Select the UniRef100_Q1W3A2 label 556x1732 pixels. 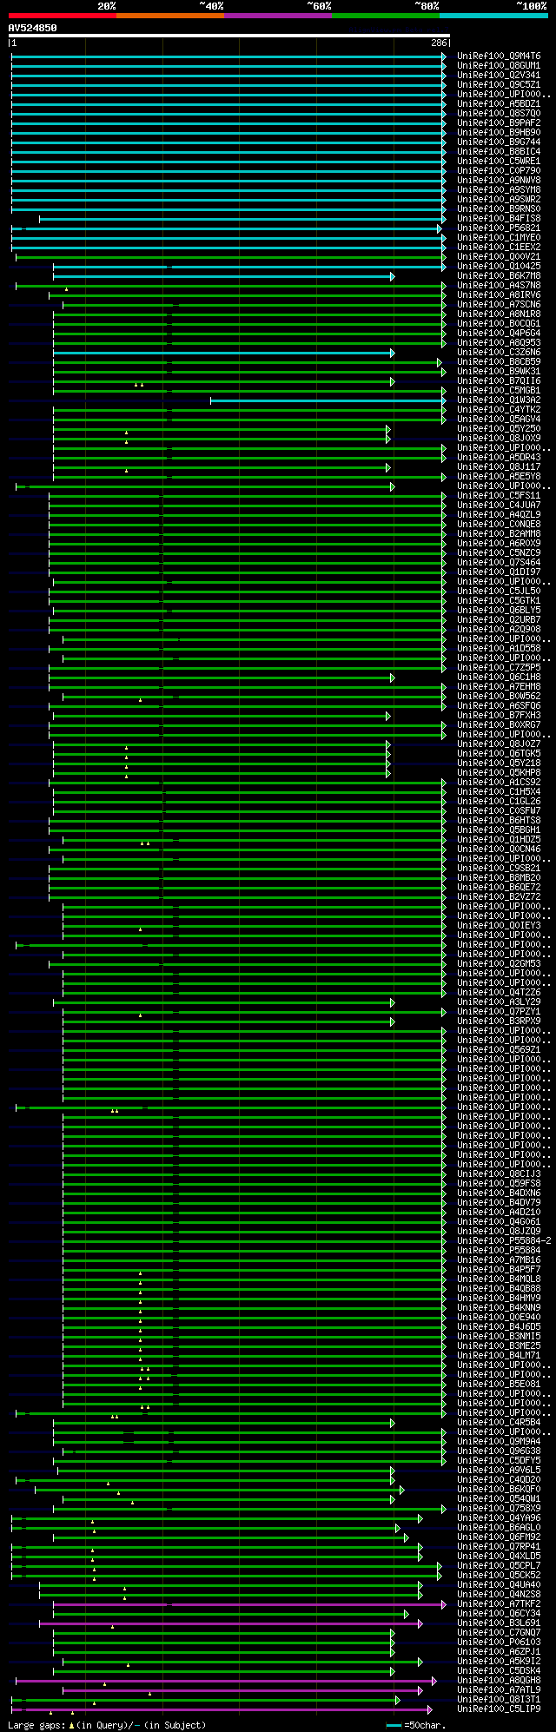499,400
